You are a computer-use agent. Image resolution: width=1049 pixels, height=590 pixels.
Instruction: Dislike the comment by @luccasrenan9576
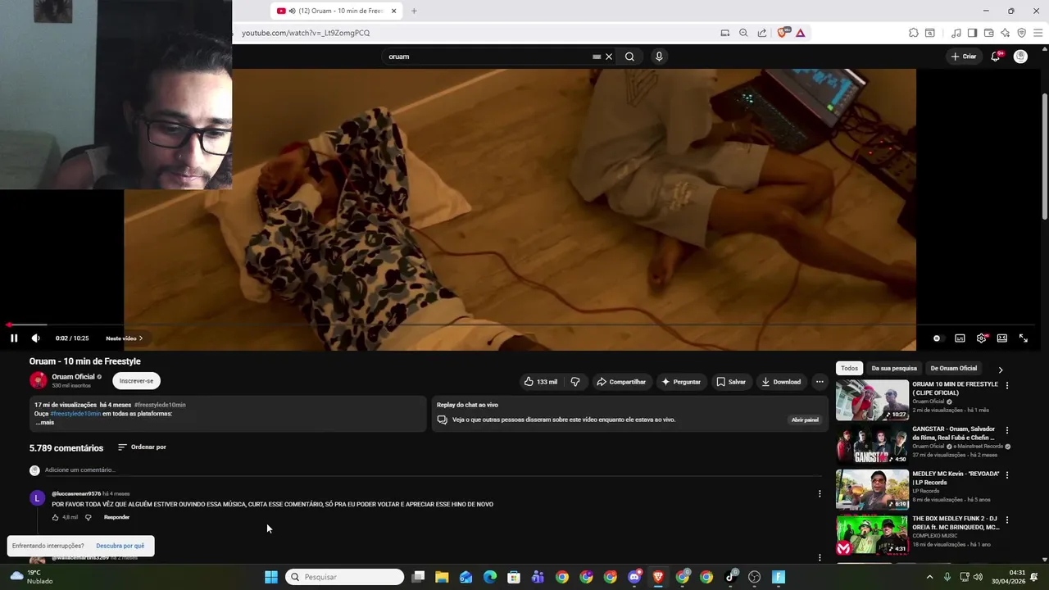coord(89,518)
